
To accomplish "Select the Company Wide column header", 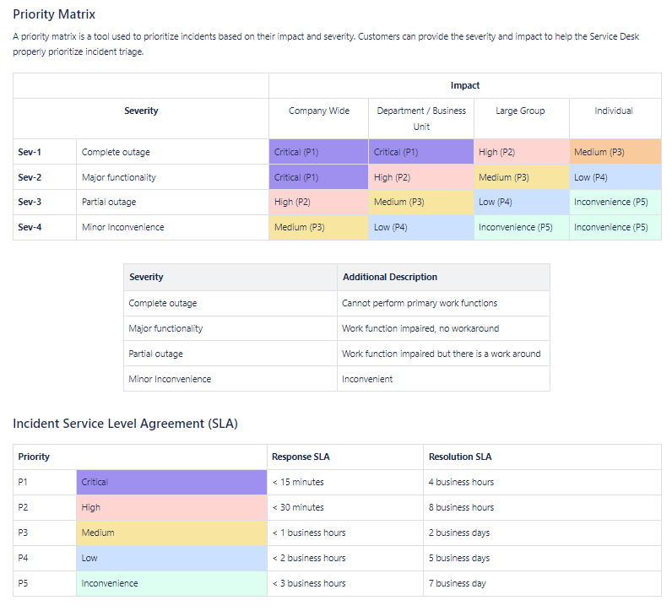I will pos(318,111).
